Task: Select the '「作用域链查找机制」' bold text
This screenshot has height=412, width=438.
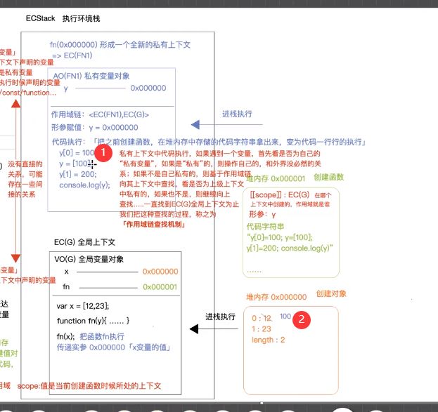Action: (x=153, y=225)
